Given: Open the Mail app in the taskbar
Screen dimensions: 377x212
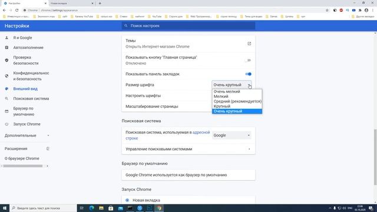Looking at the screenshot, I should (x=120, y=208).
